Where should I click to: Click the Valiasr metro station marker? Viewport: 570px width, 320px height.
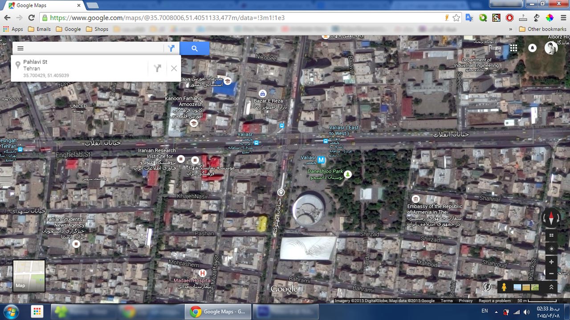321,159
